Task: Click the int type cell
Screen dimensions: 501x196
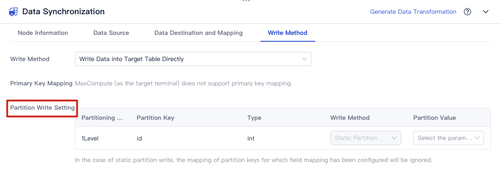Action: click(251, 138)
